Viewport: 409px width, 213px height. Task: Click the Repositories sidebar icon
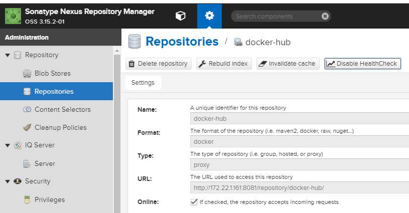tap(27, 92)
